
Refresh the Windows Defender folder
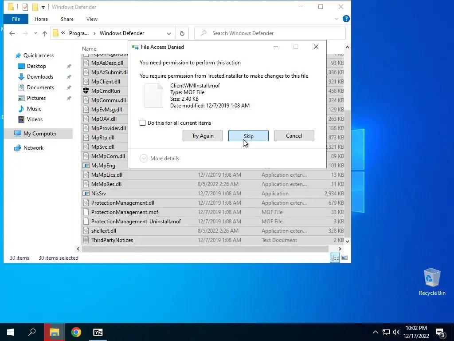click(x=182, y=33)
